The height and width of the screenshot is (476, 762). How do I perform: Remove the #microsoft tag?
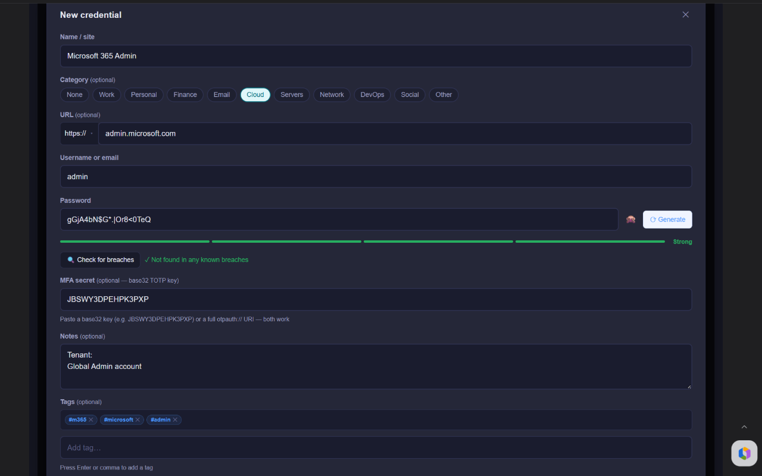click(138, 420)
